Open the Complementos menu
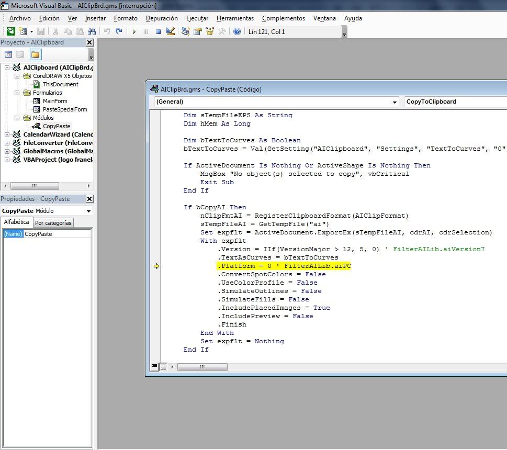 pos(284,18)
